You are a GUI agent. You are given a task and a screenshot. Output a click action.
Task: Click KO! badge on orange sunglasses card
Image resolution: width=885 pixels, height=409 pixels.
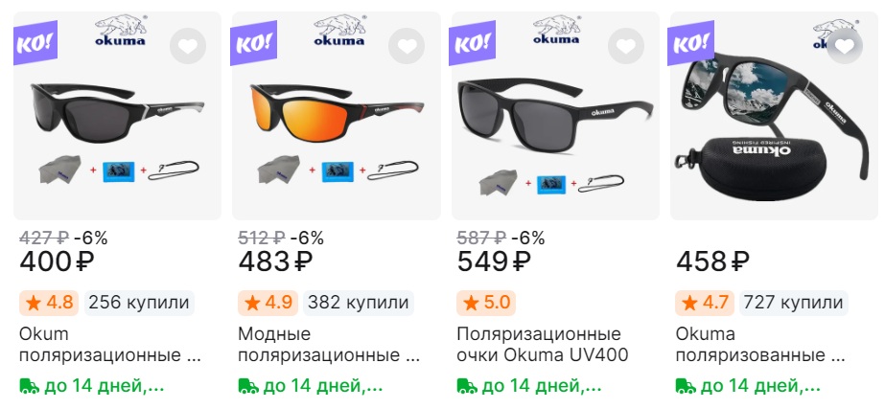253,43
